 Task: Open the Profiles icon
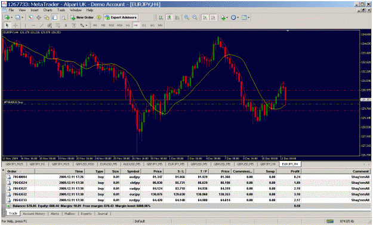point(17,17)
